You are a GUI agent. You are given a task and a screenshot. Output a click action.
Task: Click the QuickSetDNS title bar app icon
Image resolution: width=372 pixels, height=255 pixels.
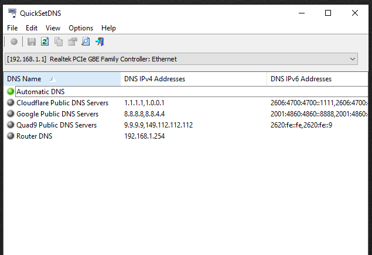(12, 12)
